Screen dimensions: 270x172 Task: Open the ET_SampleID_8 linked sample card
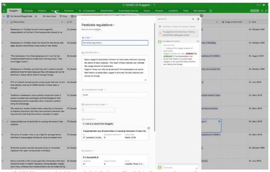tap(115, 161)
